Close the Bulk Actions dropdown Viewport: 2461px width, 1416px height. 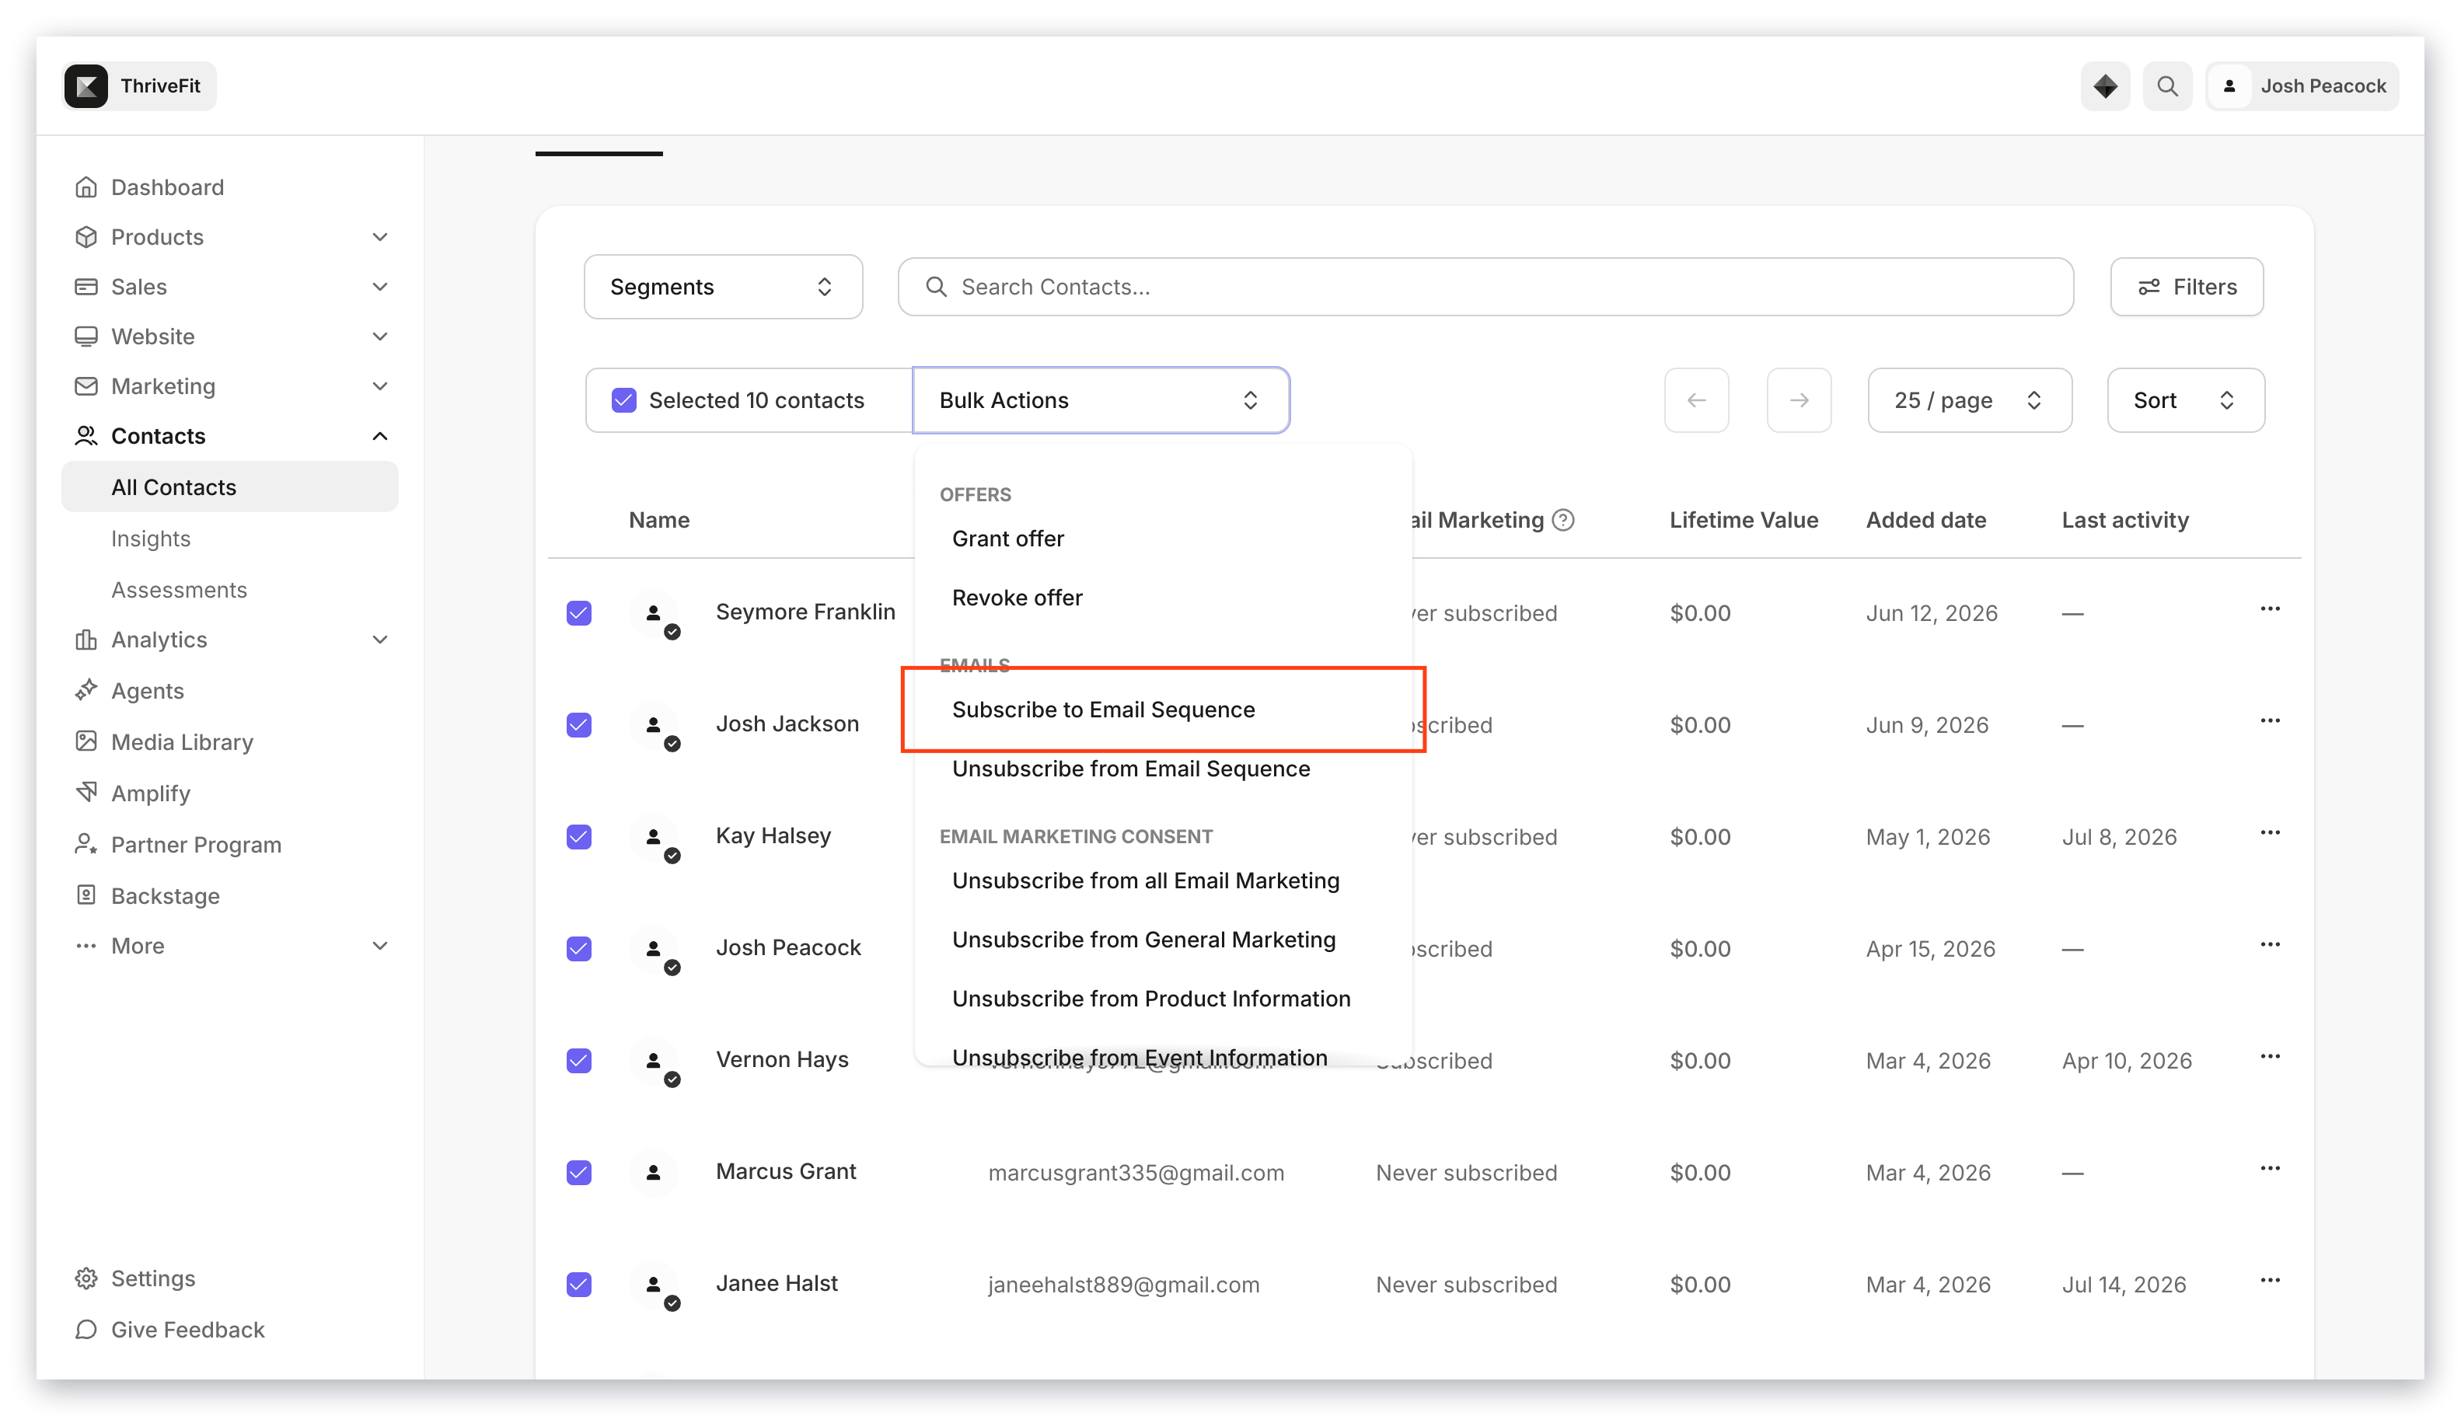1100,399
